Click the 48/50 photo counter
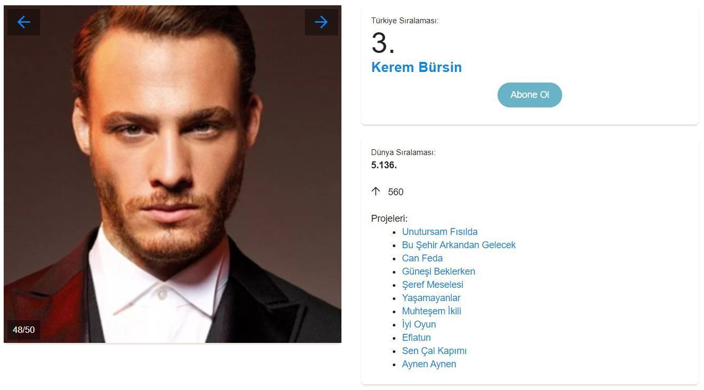The width and height of the screenshot is (704, 390). coord(24,330)
